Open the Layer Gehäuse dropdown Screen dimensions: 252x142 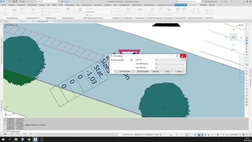click(170, 68)
